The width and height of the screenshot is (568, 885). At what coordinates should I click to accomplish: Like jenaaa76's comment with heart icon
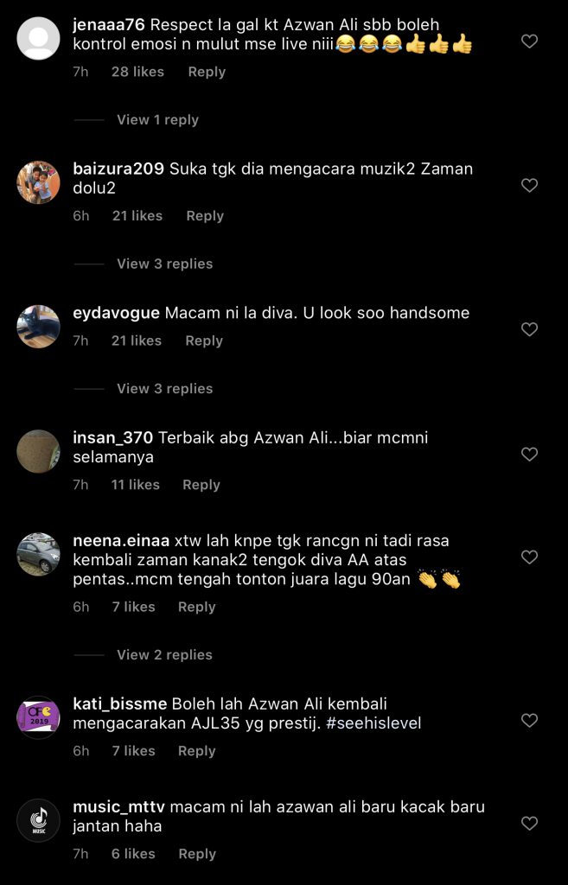click(x=529, y=41)
